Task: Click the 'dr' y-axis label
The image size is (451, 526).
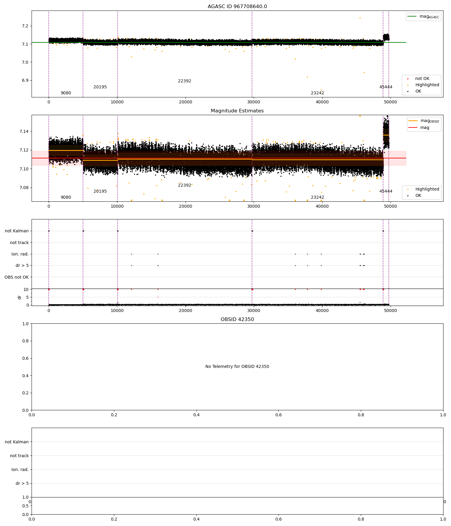Action: 20,297
